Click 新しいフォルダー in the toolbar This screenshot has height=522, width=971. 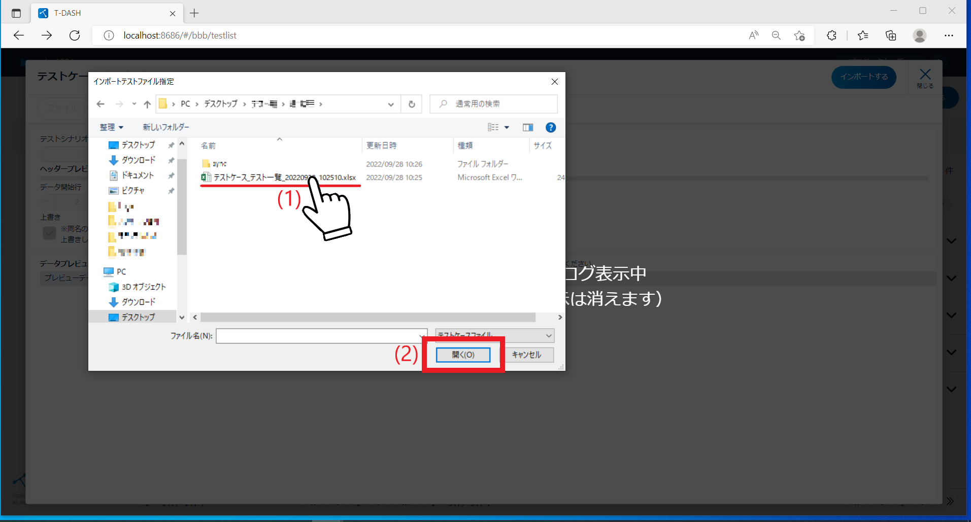coord(165,127)
